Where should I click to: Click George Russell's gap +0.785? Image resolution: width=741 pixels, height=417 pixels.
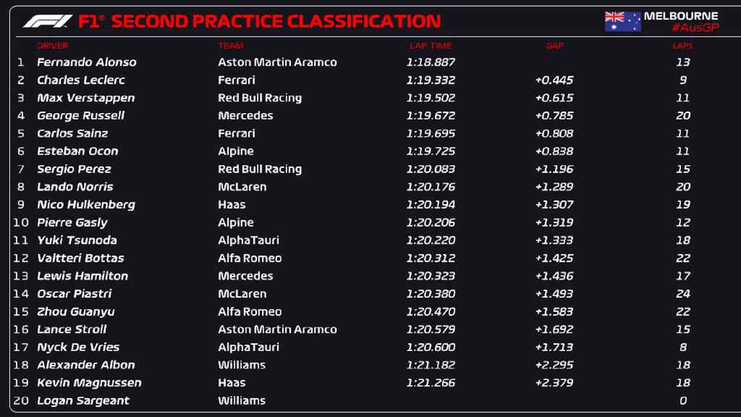pyautogui.click(x=554, y=116)
